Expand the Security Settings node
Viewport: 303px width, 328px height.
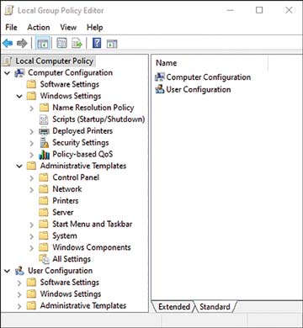(x=32, y=143)
